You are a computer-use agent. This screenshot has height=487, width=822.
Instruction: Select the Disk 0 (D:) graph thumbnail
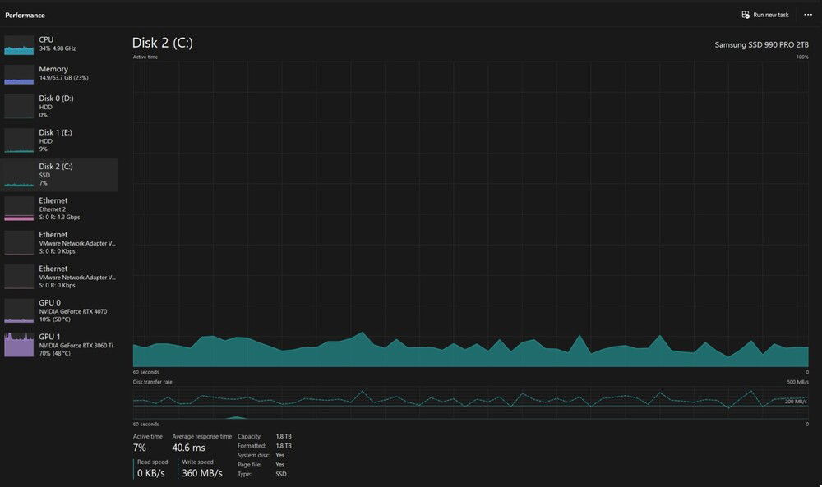click(x=19, y=107)
